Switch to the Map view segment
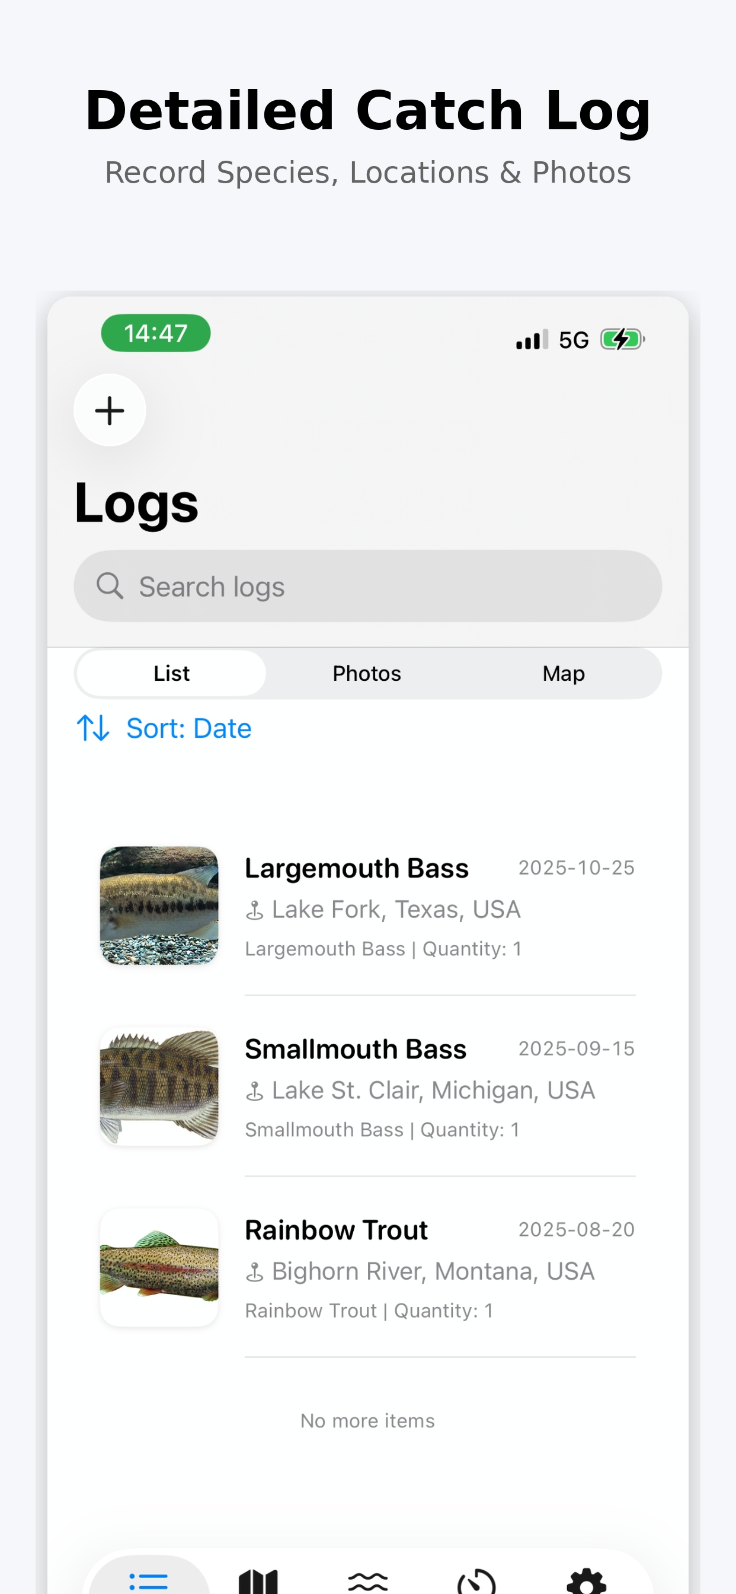The image size is (736, 1594). tap(564, 673)
